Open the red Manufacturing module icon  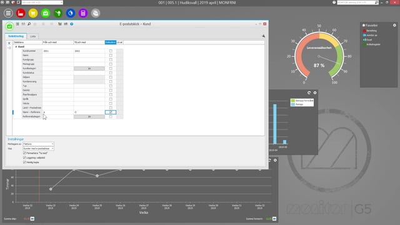21,13
